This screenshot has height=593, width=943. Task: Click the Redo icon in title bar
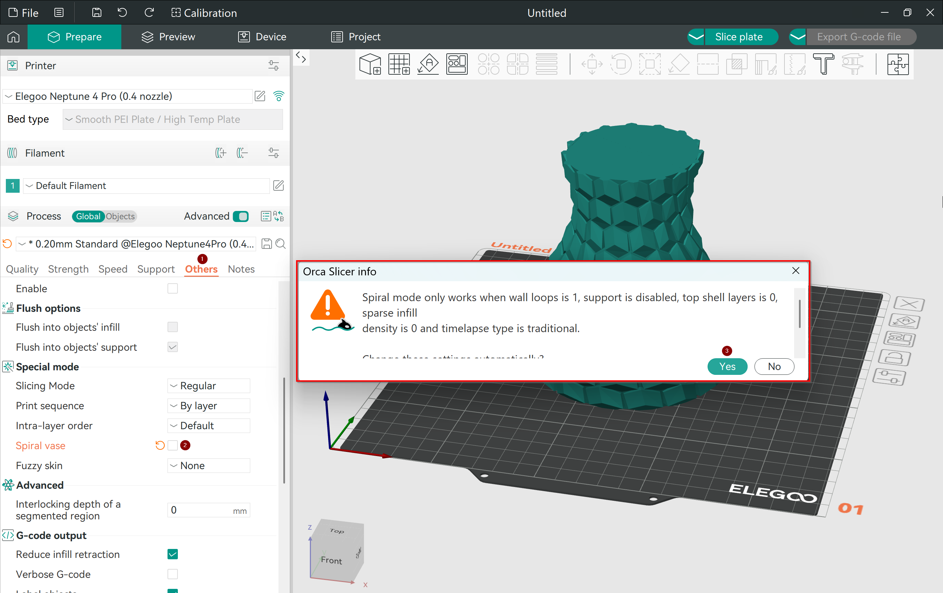[149, 13]
